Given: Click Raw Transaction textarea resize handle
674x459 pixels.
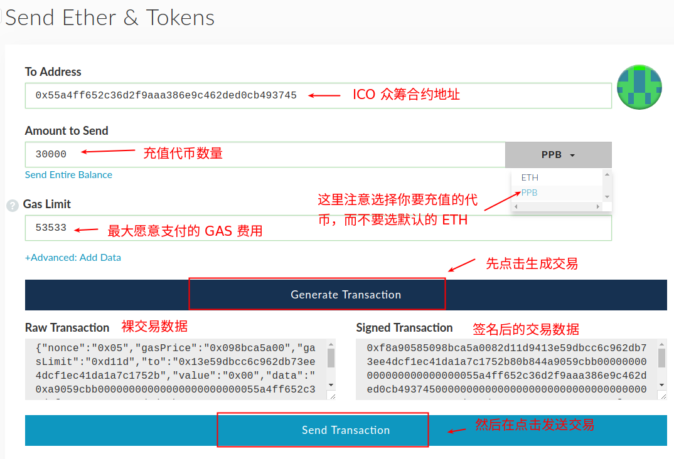Looking at the screenshot, I should [x=332, y=396].
